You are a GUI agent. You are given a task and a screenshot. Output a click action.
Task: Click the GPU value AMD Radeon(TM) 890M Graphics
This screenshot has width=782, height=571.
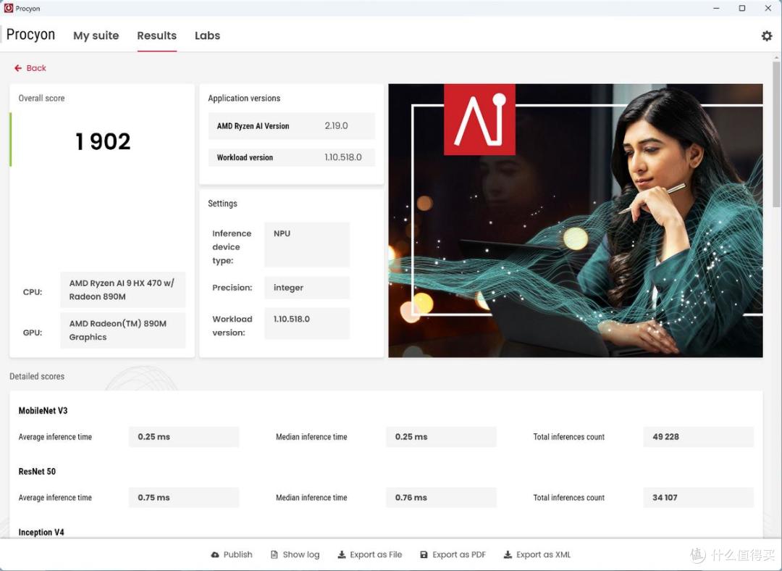tap(122, 330)
